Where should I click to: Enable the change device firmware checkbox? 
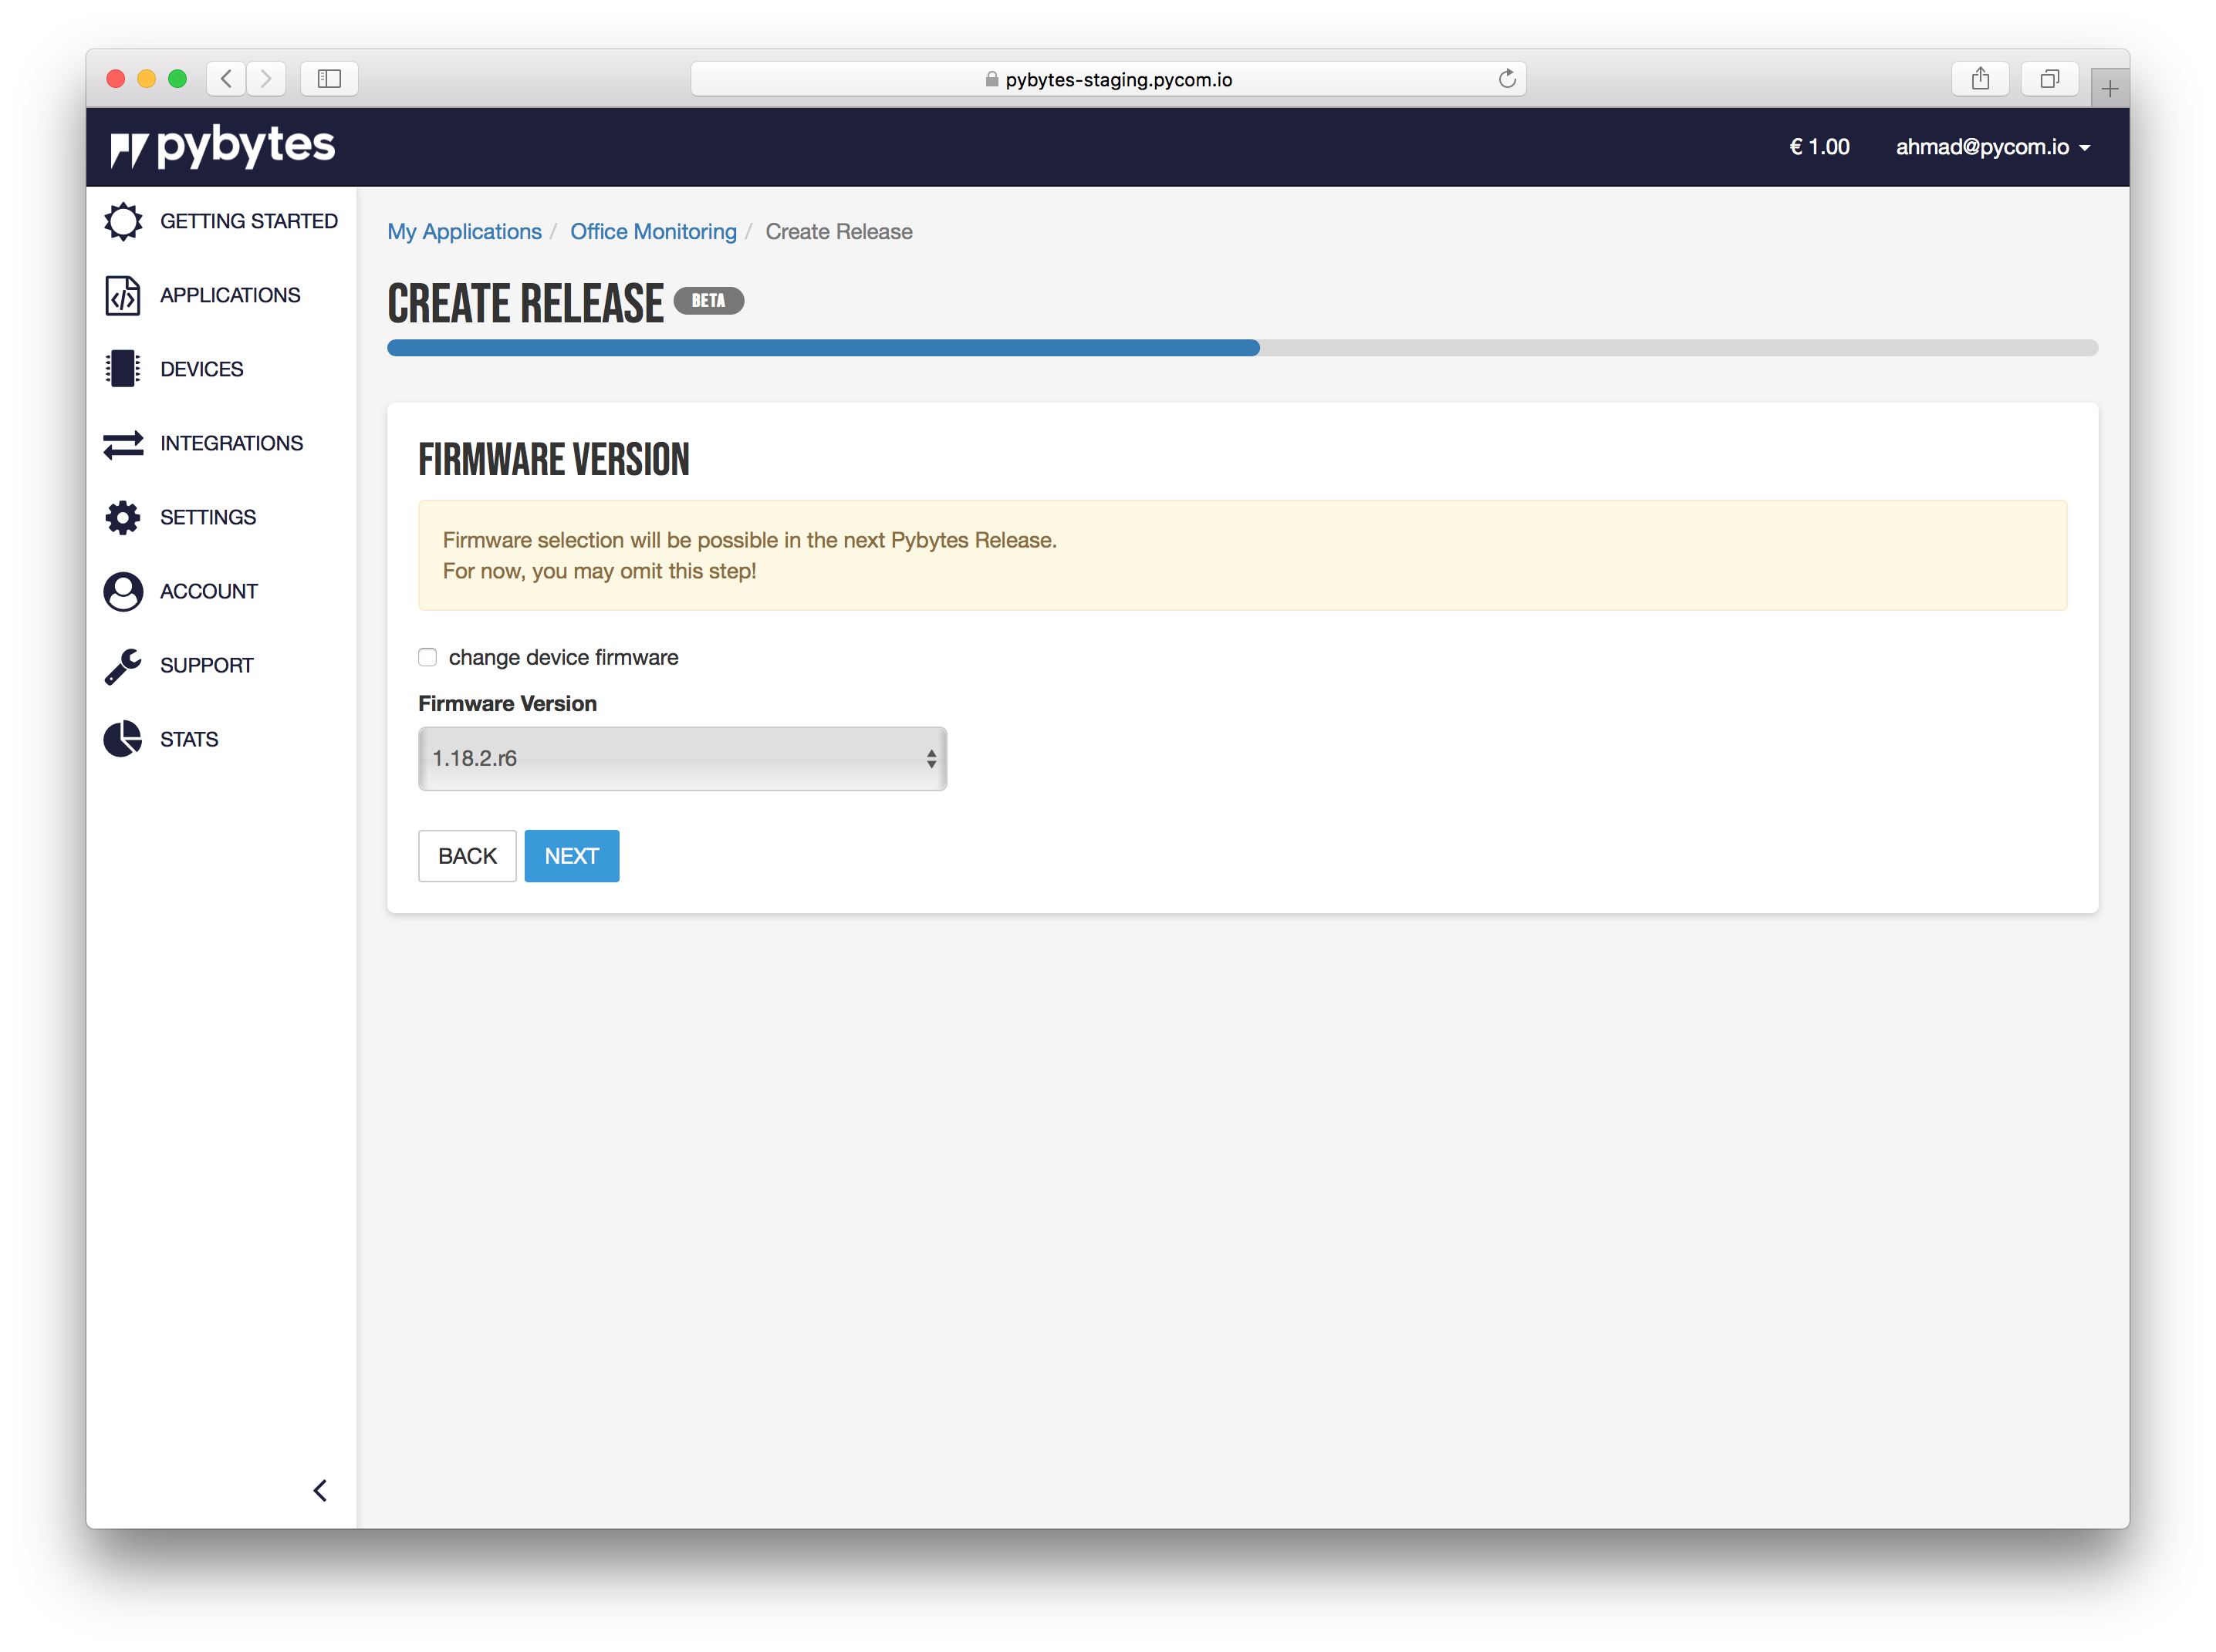pyautogui.click(x=427, y=657)
